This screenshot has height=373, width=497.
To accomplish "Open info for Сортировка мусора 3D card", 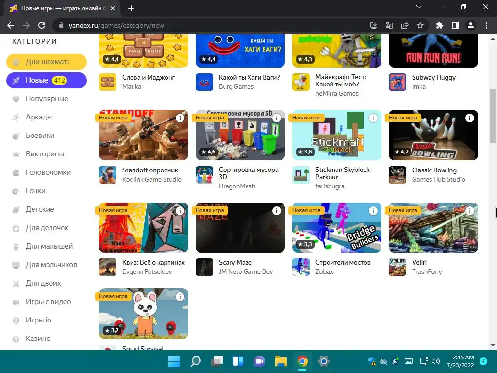I will tap(276, 118).
